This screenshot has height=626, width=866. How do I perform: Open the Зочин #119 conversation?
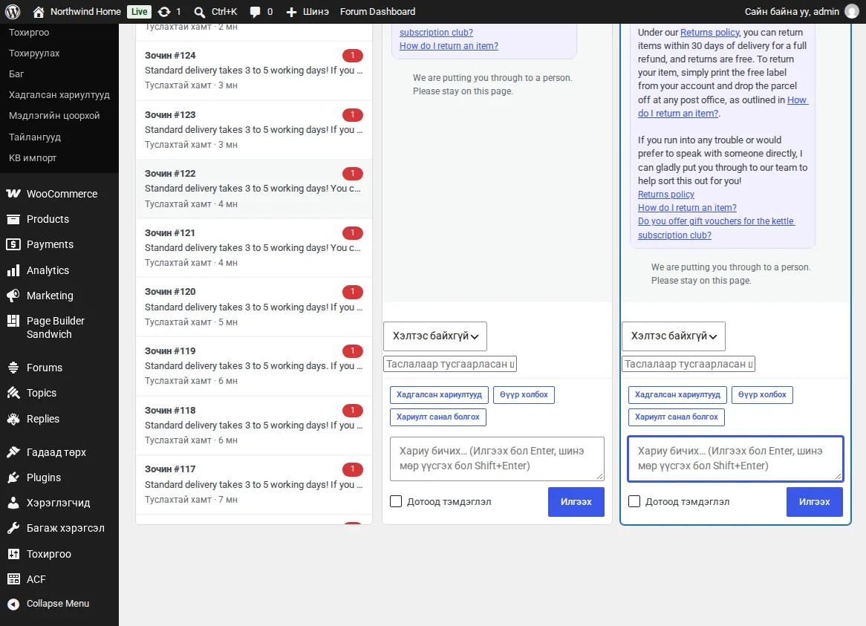pyautogui.click(x=254, y=366)
